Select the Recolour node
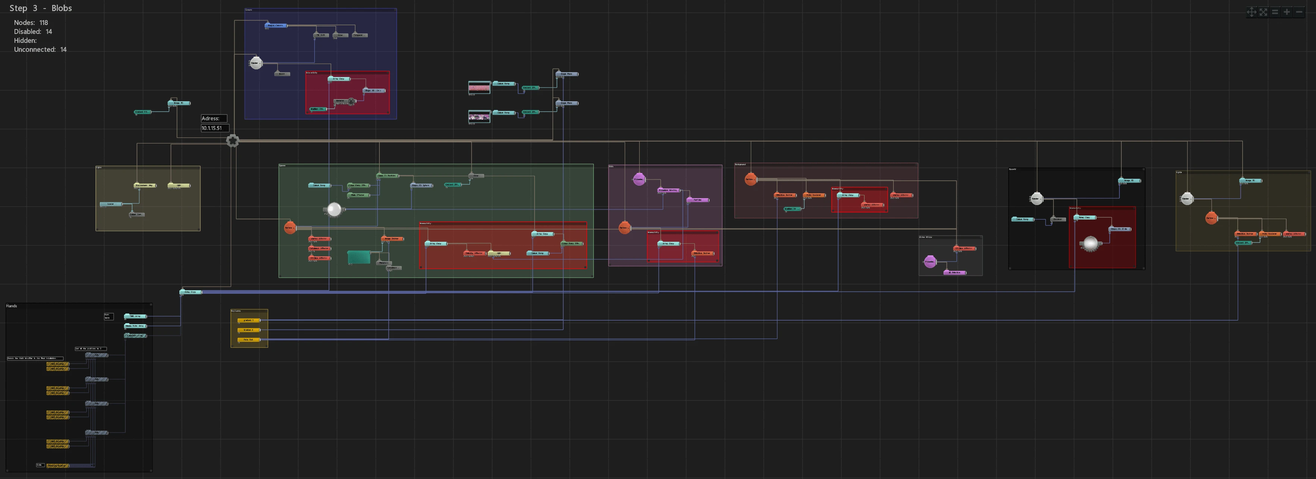1316x479 pixels. click(x=1057, y=220)
